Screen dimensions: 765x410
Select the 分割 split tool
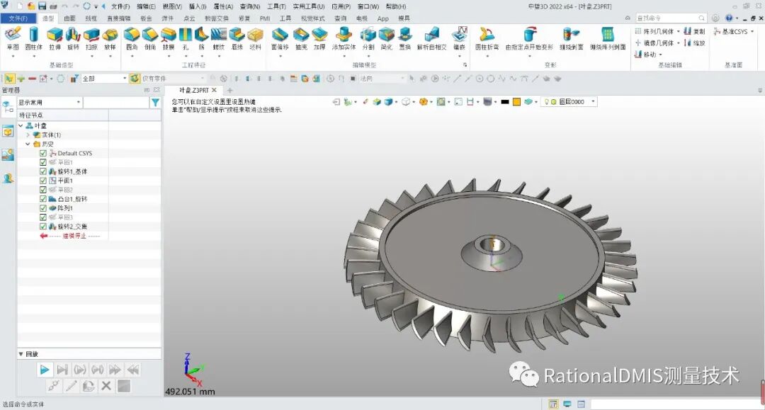point(368,39)
